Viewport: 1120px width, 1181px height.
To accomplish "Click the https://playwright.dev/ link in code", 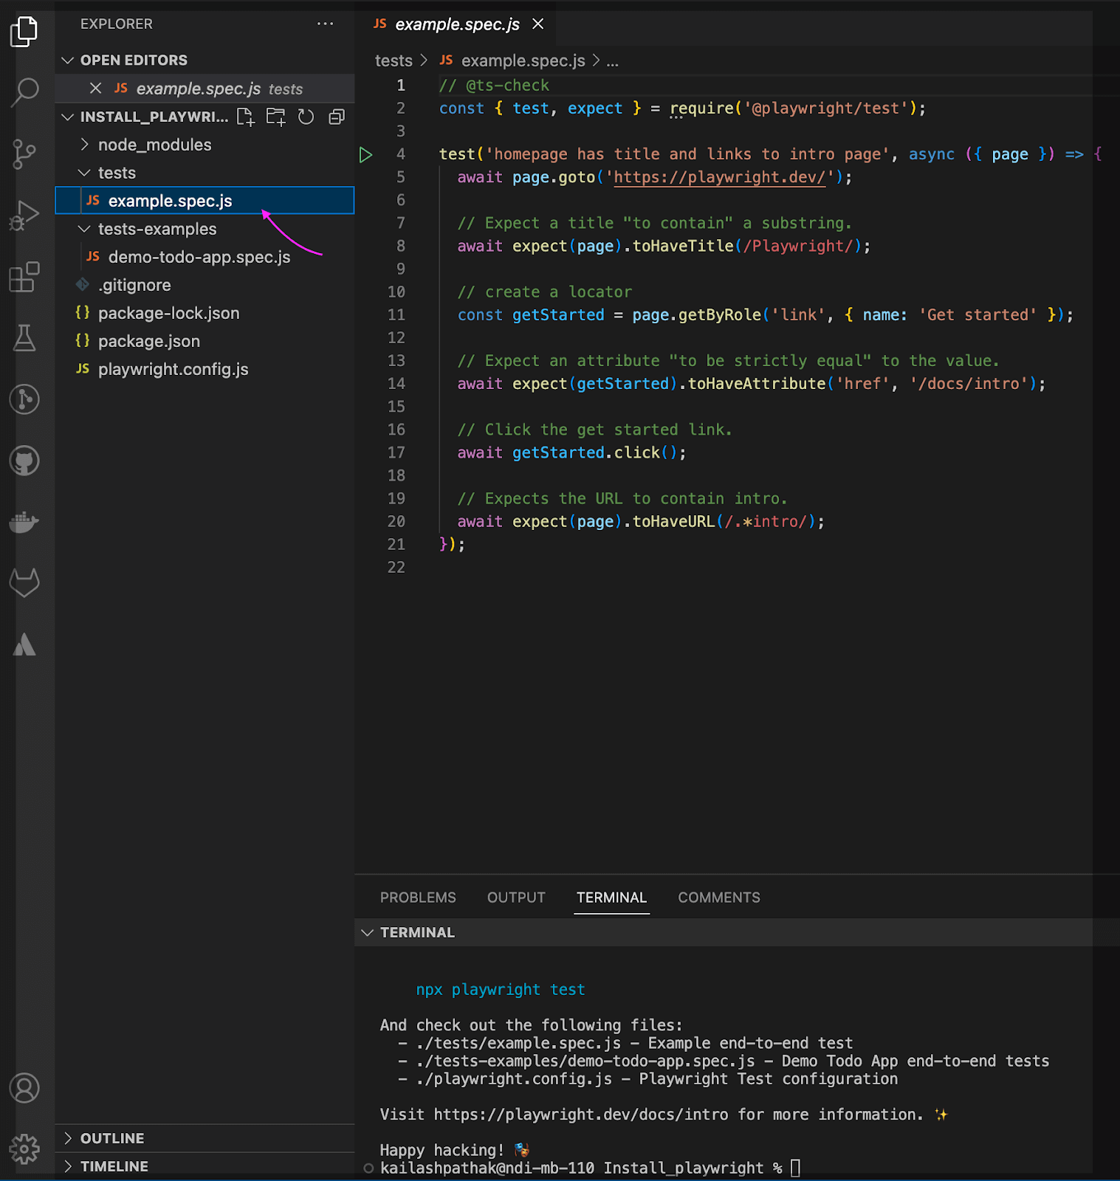I will (x=719, y=177).
